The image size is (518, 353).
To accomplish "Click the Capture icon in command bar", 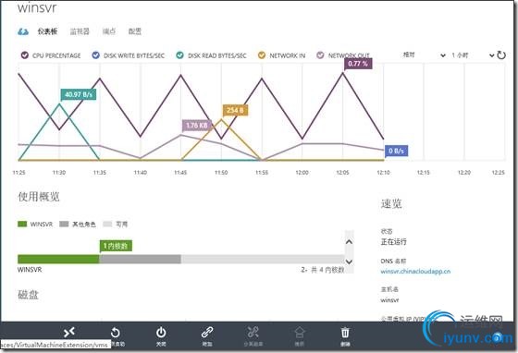I will pos(300,333).
